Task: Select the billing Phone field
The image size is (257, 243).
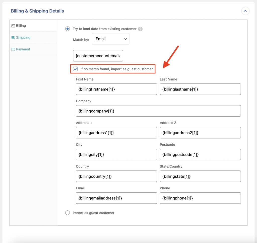Action: (200, 198)
